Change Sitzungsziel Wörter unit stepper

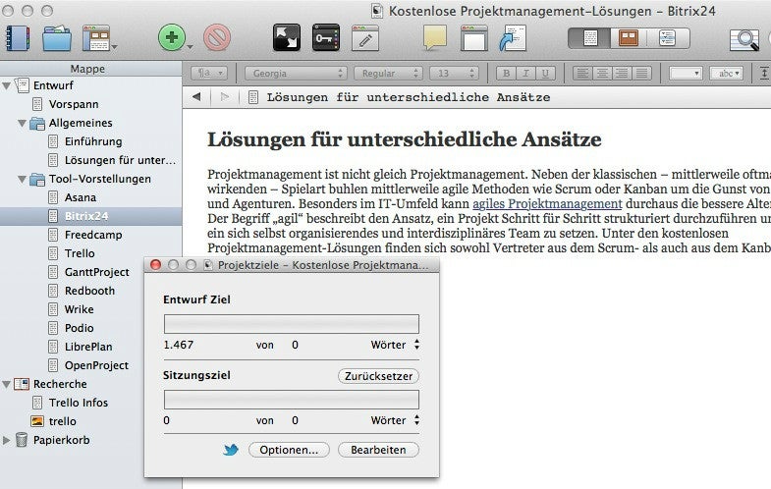click(x=417, y=420)
